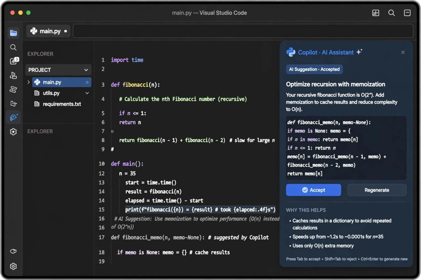Click the upper EXPLORER panel header

coord(40,54)
